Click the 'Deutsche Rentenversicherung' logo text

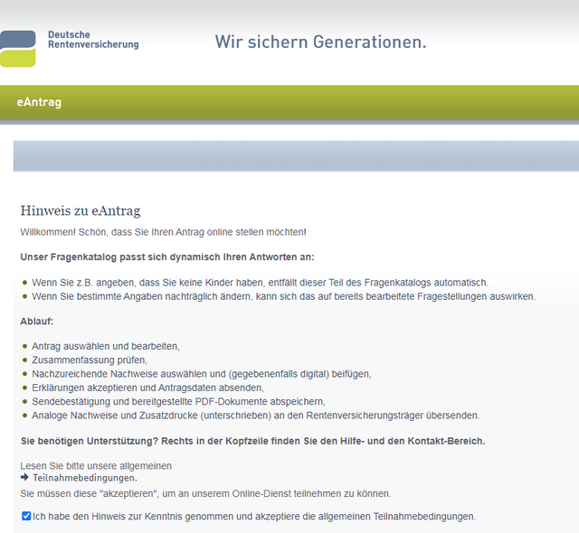[x=92, y=40]
